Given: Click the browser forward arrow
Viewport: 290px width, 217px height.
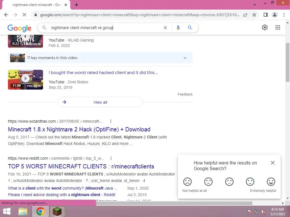Looking at the screenshot, I should point(15,15).
